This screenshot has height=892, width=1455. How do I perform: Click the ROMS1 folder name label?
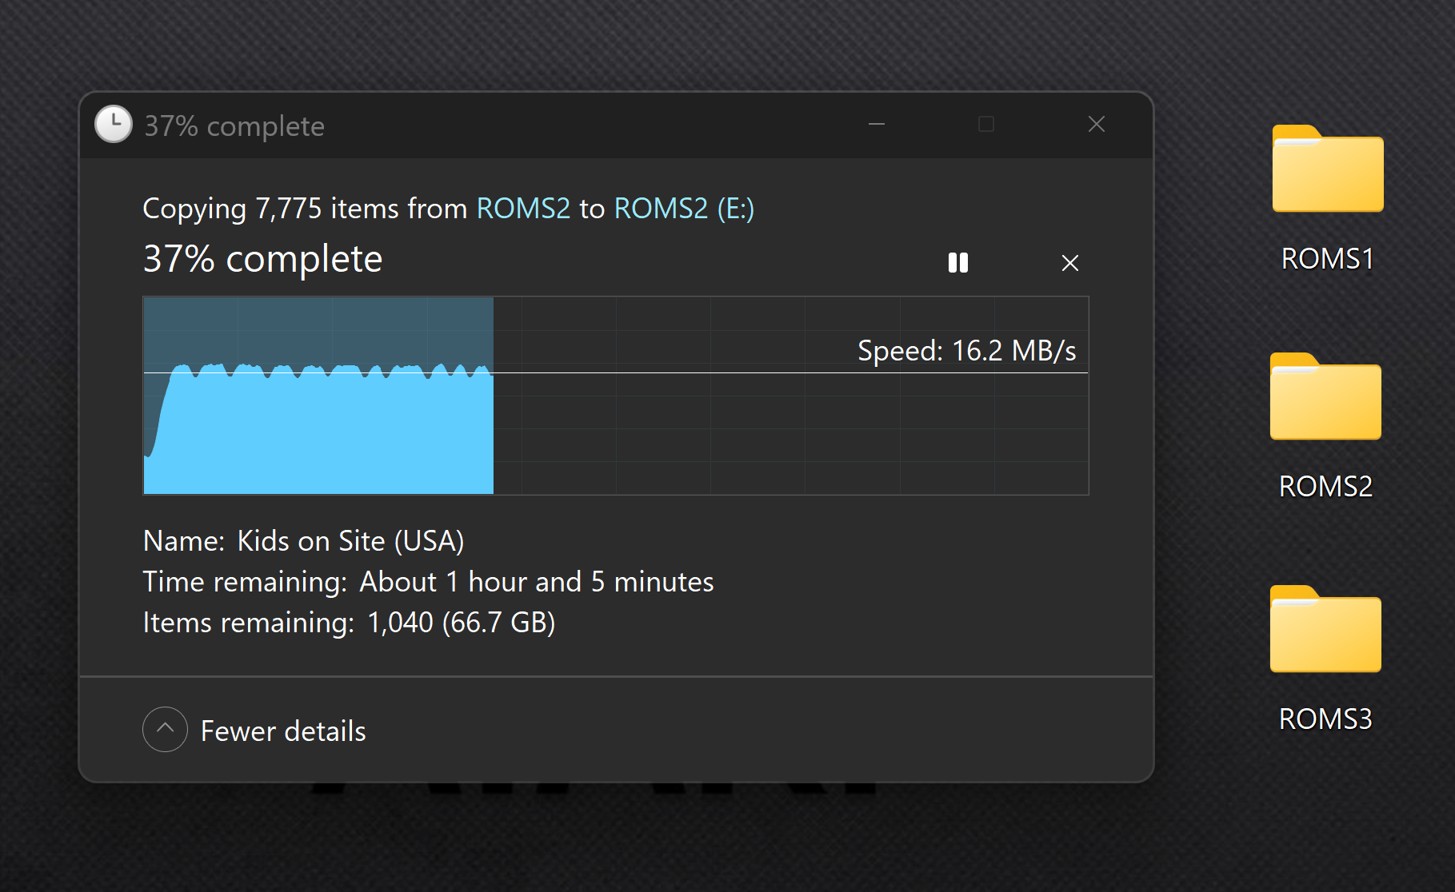[1327, 259]
